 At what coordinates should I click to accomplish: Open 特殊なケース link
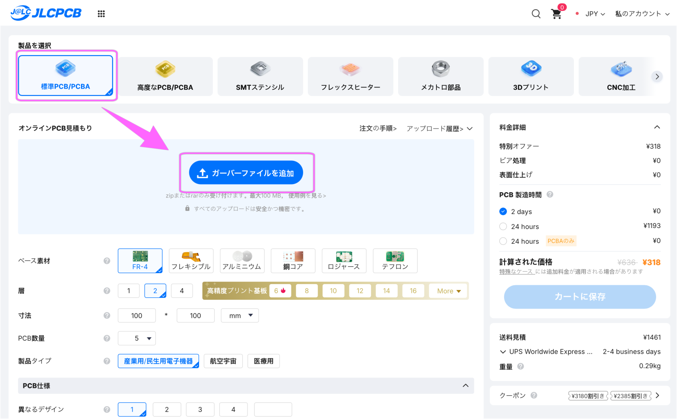(517, 272)
